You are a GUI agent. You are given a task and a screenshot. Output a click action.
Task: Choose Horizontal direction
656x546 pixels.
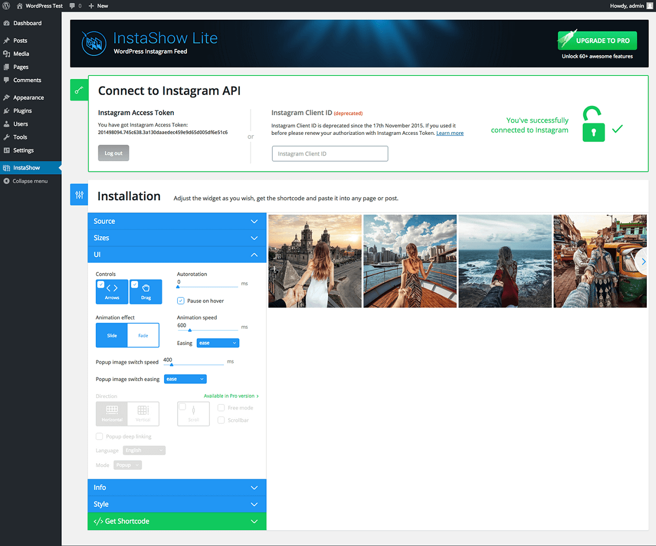(112, 414)
